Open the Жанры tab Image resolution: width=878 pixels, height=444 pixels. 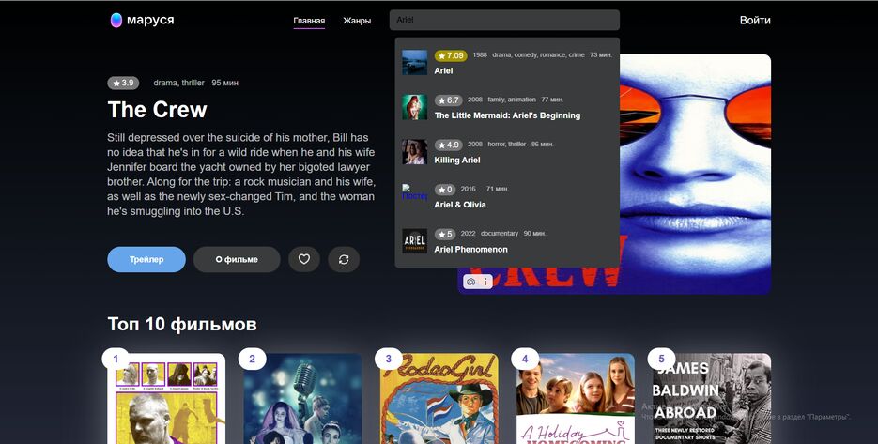(357, 21)
